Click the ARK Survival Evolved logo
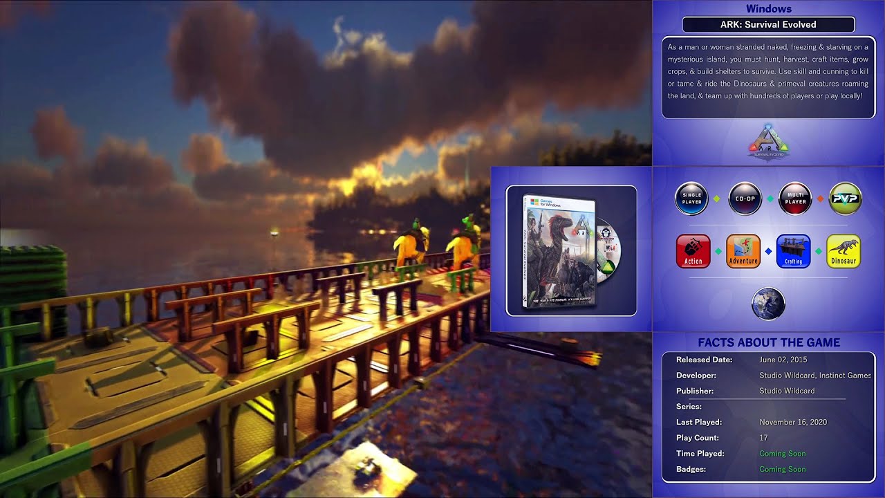The width and height of the screenshot is (885, 498). (x=768, y=143)
